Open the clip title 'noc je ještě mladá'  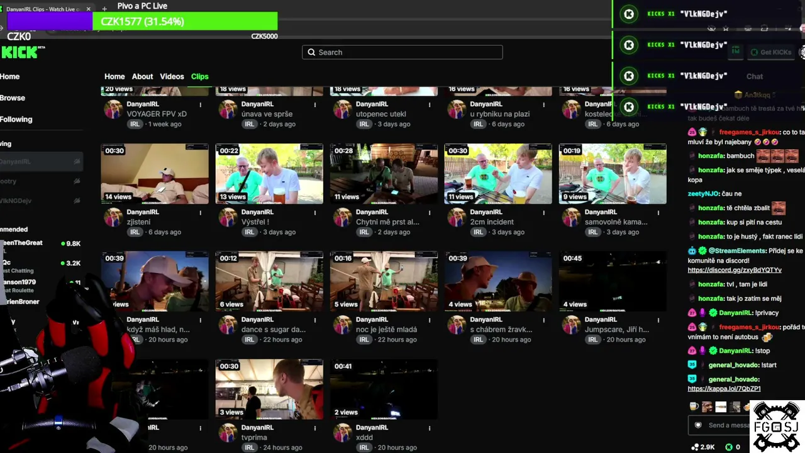[386, 330]
